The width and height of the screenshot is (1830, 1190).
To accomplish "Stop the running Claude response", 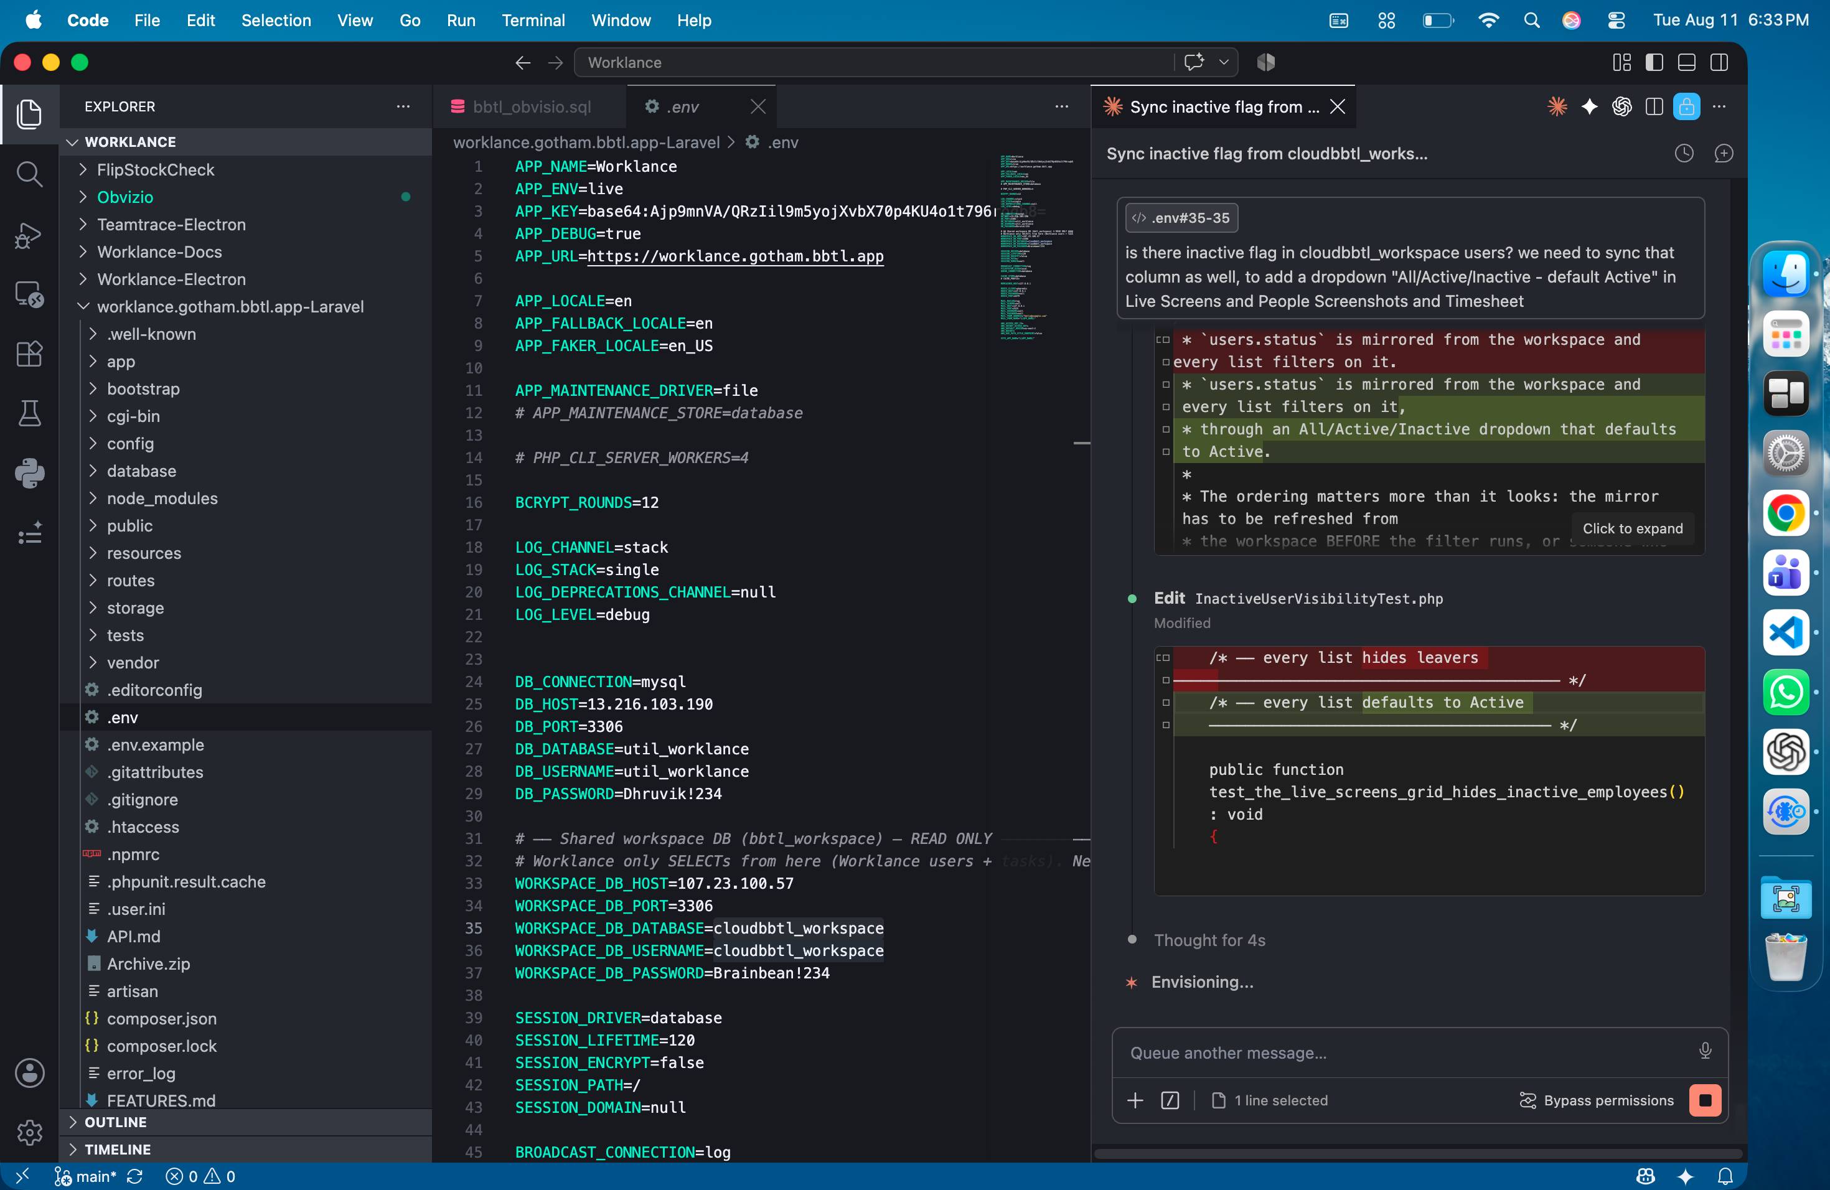I will click(x=1705, y=1100).
